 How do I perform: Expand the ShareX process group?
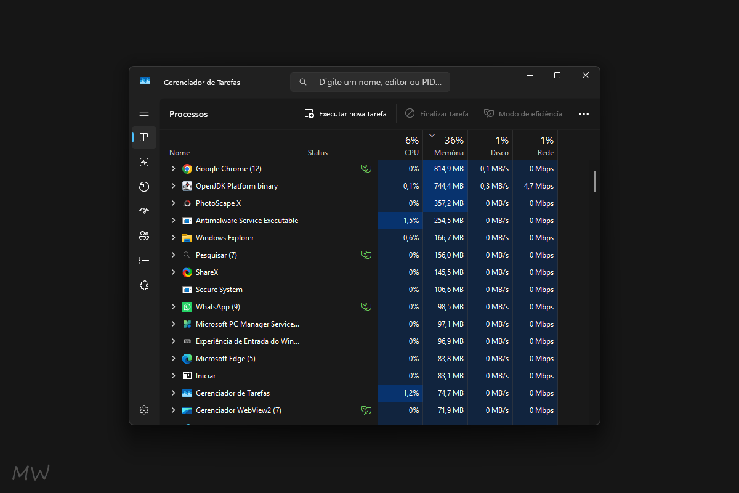173,272
